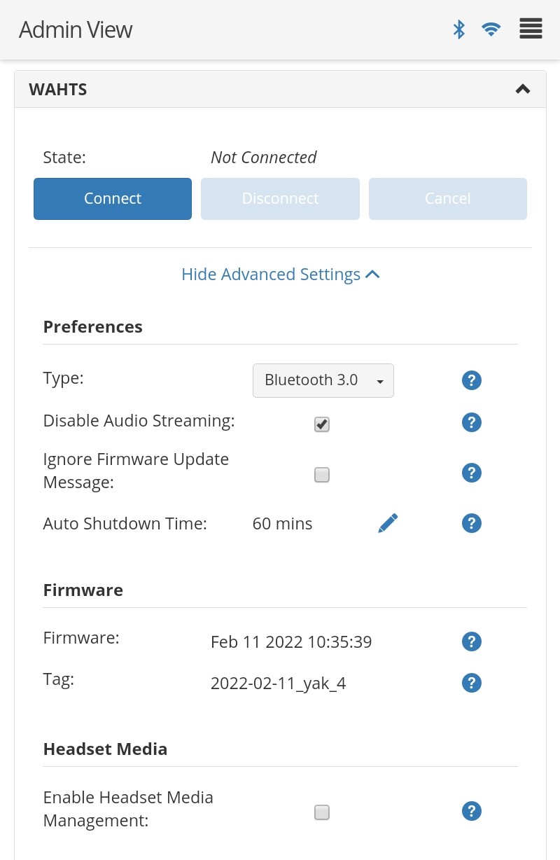560x860 pixels.
Task: Click the Bluetooth status icon
Action: coord(459,29)
